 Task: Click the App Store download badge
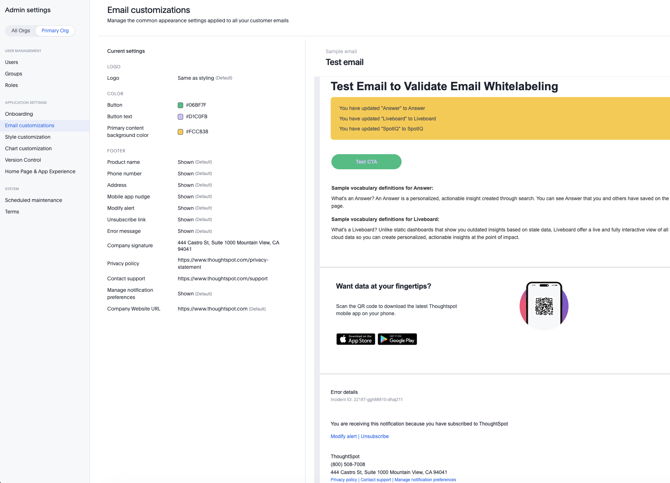[x=355, y=339]
